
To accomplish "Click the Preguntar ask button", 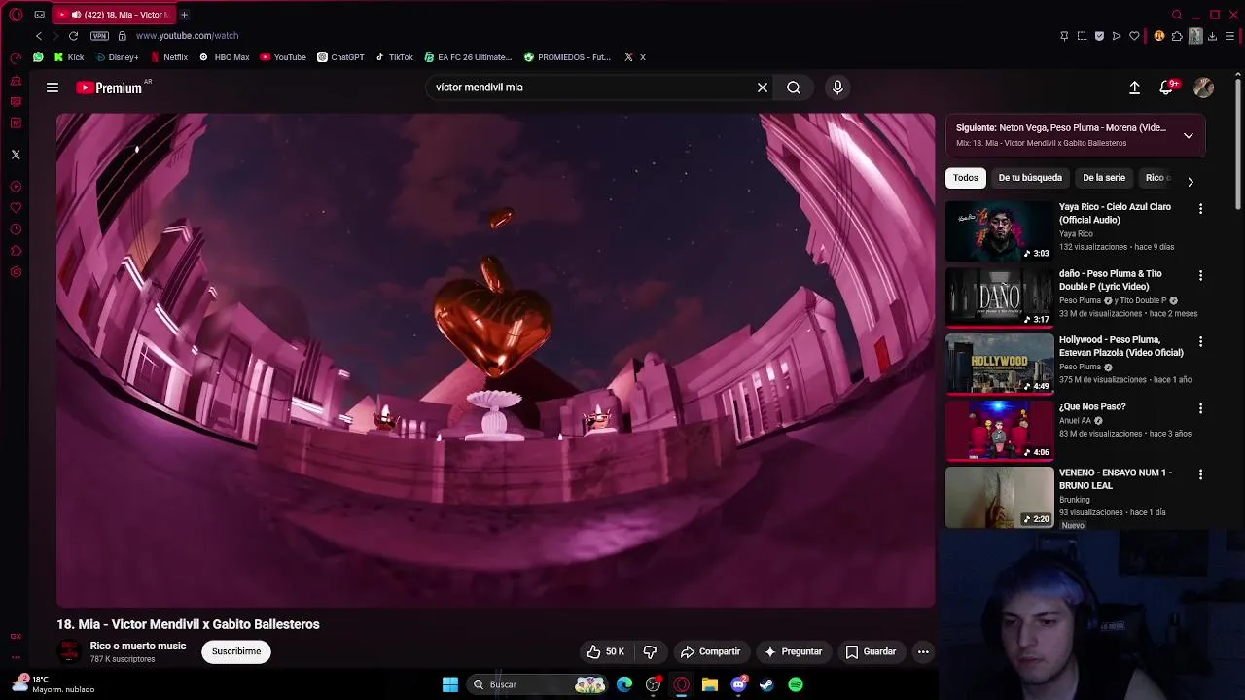I will (x=793, y=651).
